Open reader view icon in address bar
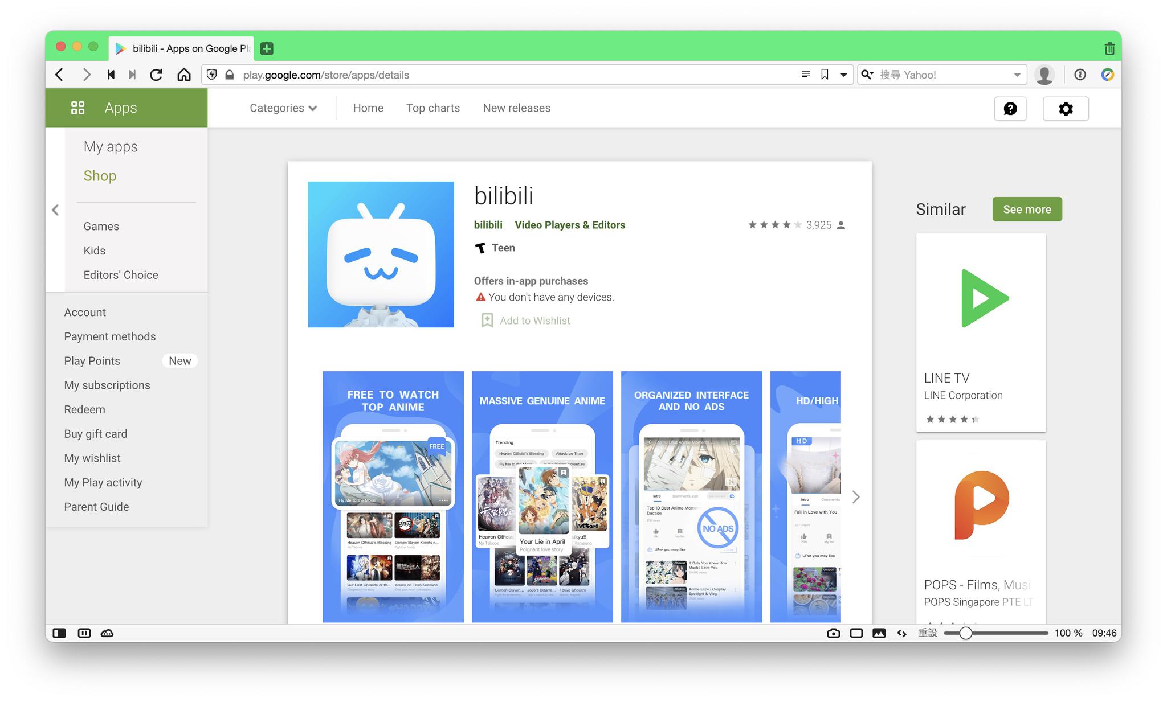 click(806, 75)
